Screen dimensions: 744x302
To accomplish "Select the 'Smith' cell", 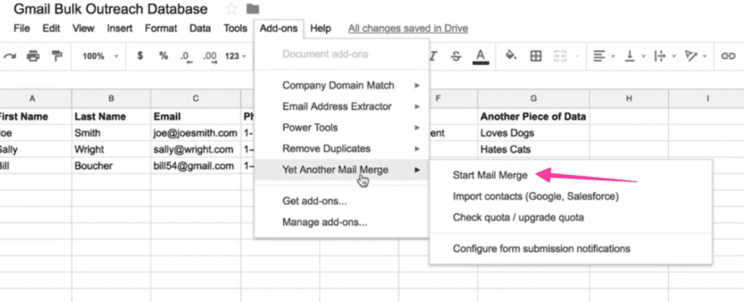I will 111,133.
